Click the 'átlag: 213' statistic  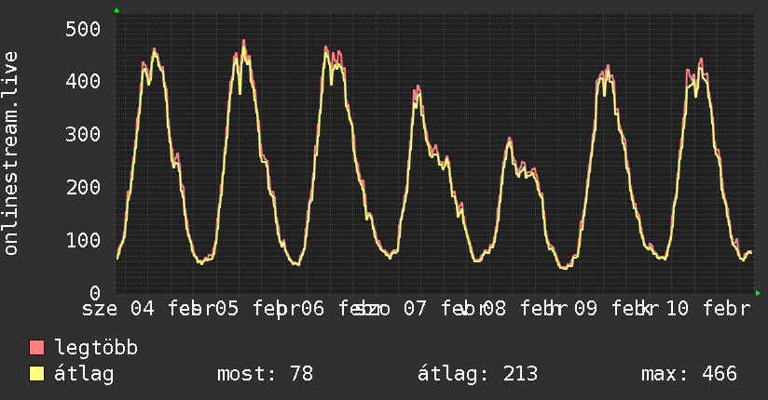[x=477, y=374]
